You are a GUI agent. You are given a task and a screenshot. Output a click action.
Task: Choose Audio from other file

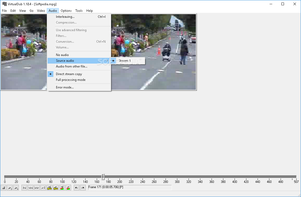[79, 66]
